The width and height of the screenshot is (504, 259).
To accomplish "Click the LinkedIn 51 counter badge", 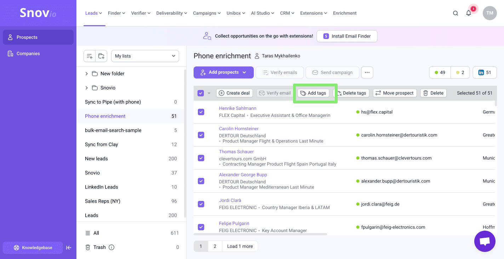I will [x=485, y=73].
